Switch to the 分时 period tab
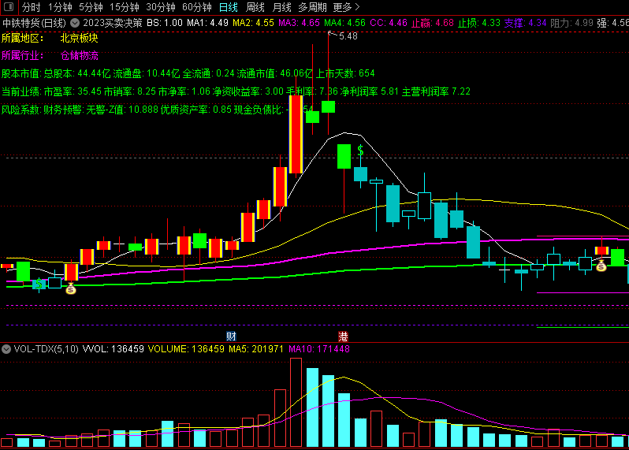Viewport: 629px width, 450px height. pos(31,7)
